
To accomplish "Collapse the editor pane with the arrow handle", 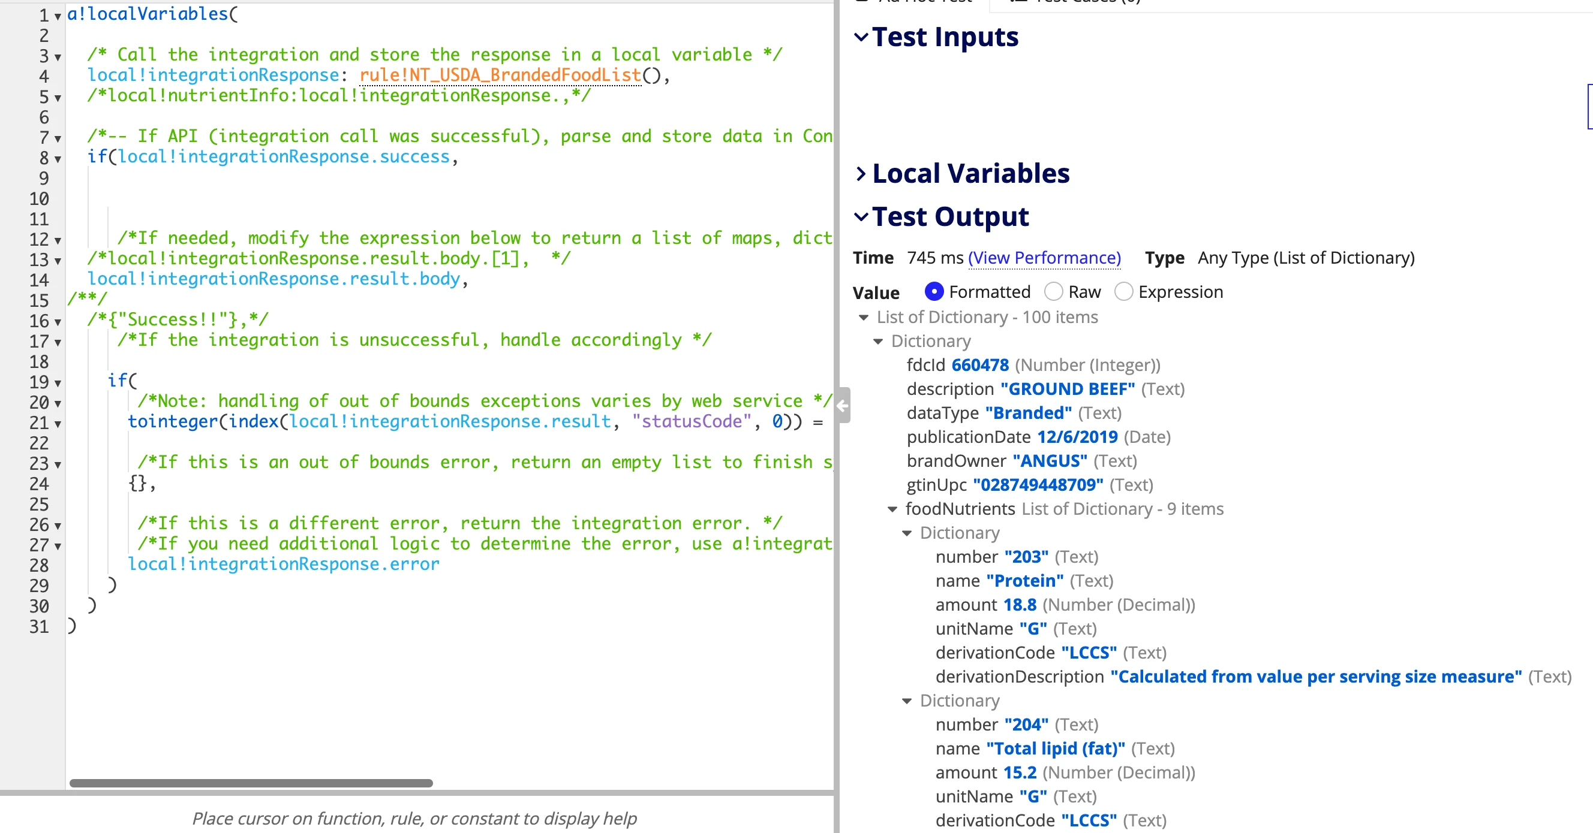I will click(842, 405).
